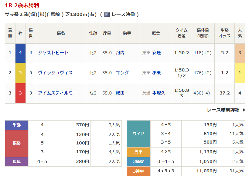This screenshot has width=249, height=179.
Task: Click the 単勝オッズ column header
Action: click(224, 33)
